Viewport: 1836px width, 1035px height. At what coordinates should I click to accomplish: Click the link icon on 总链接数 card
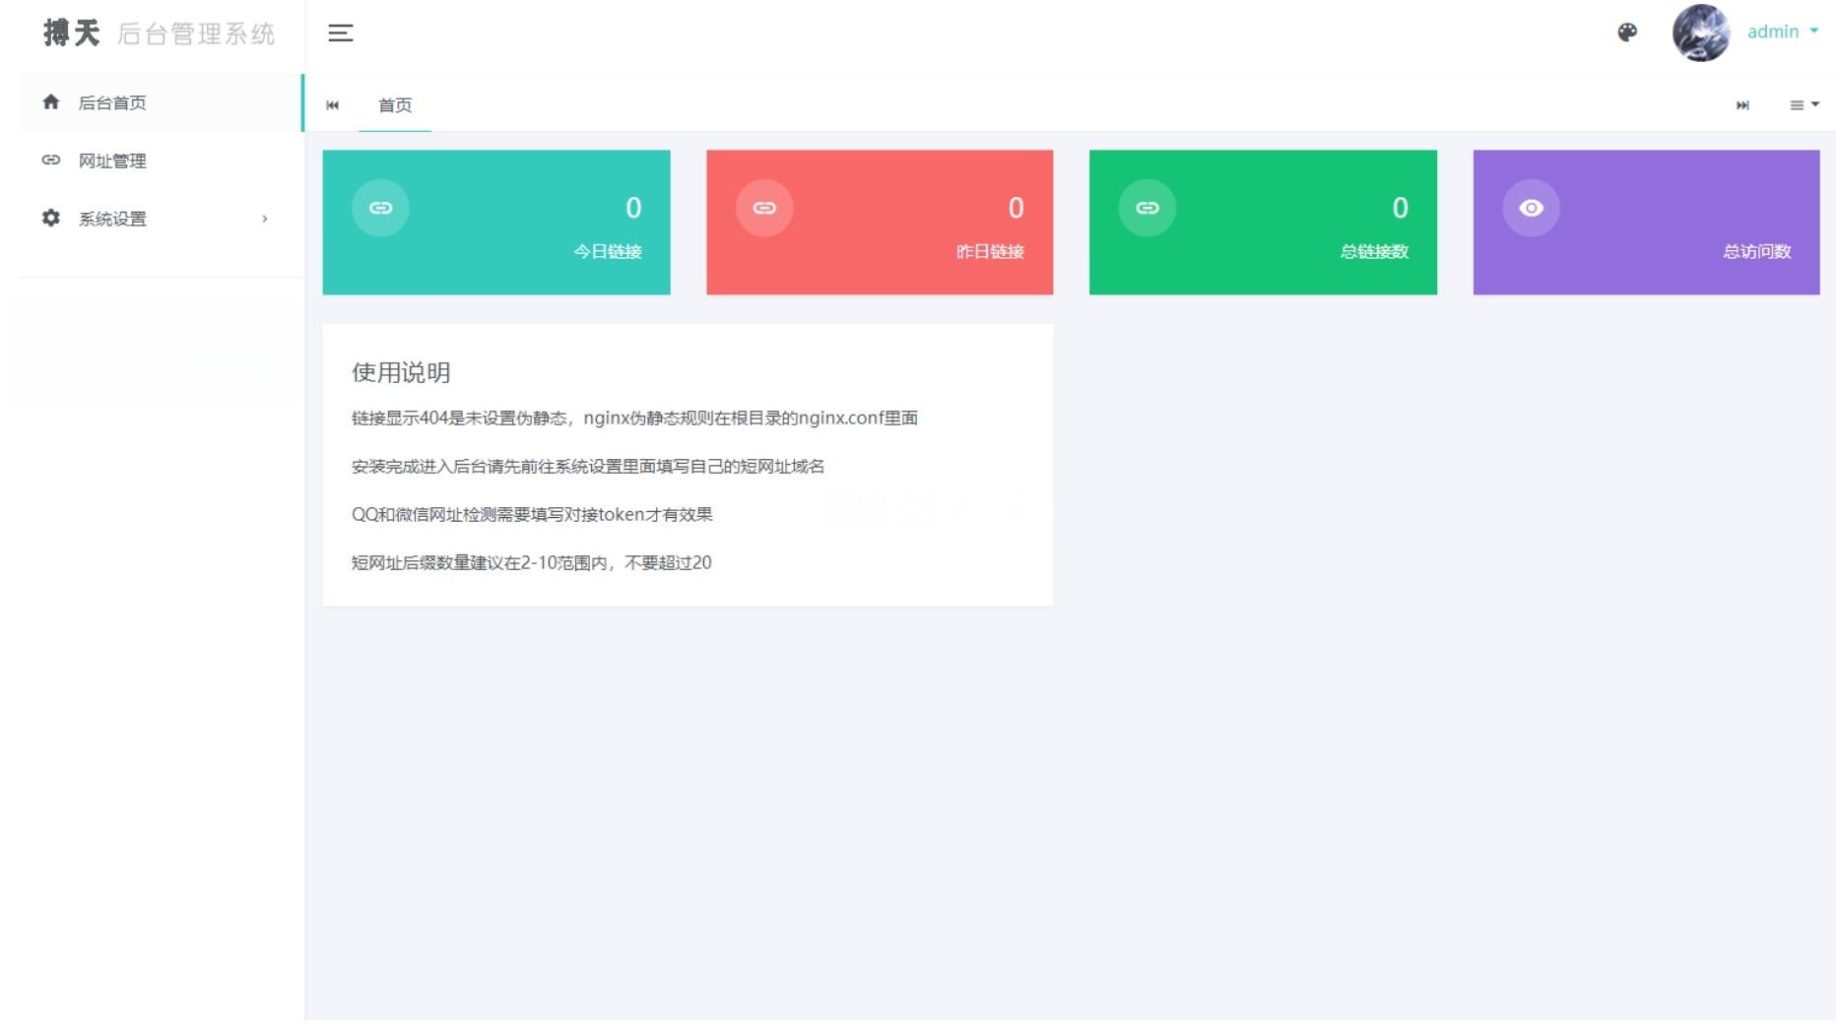tap(1147, 208)
